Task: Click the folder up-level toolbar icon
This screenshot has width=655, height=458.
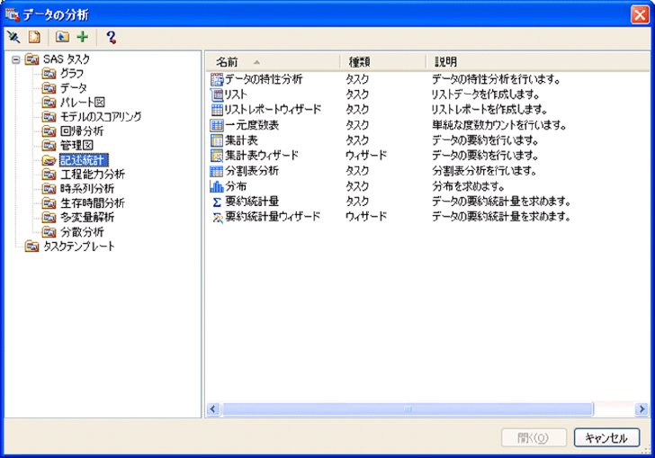Action: tap(62, 37)
